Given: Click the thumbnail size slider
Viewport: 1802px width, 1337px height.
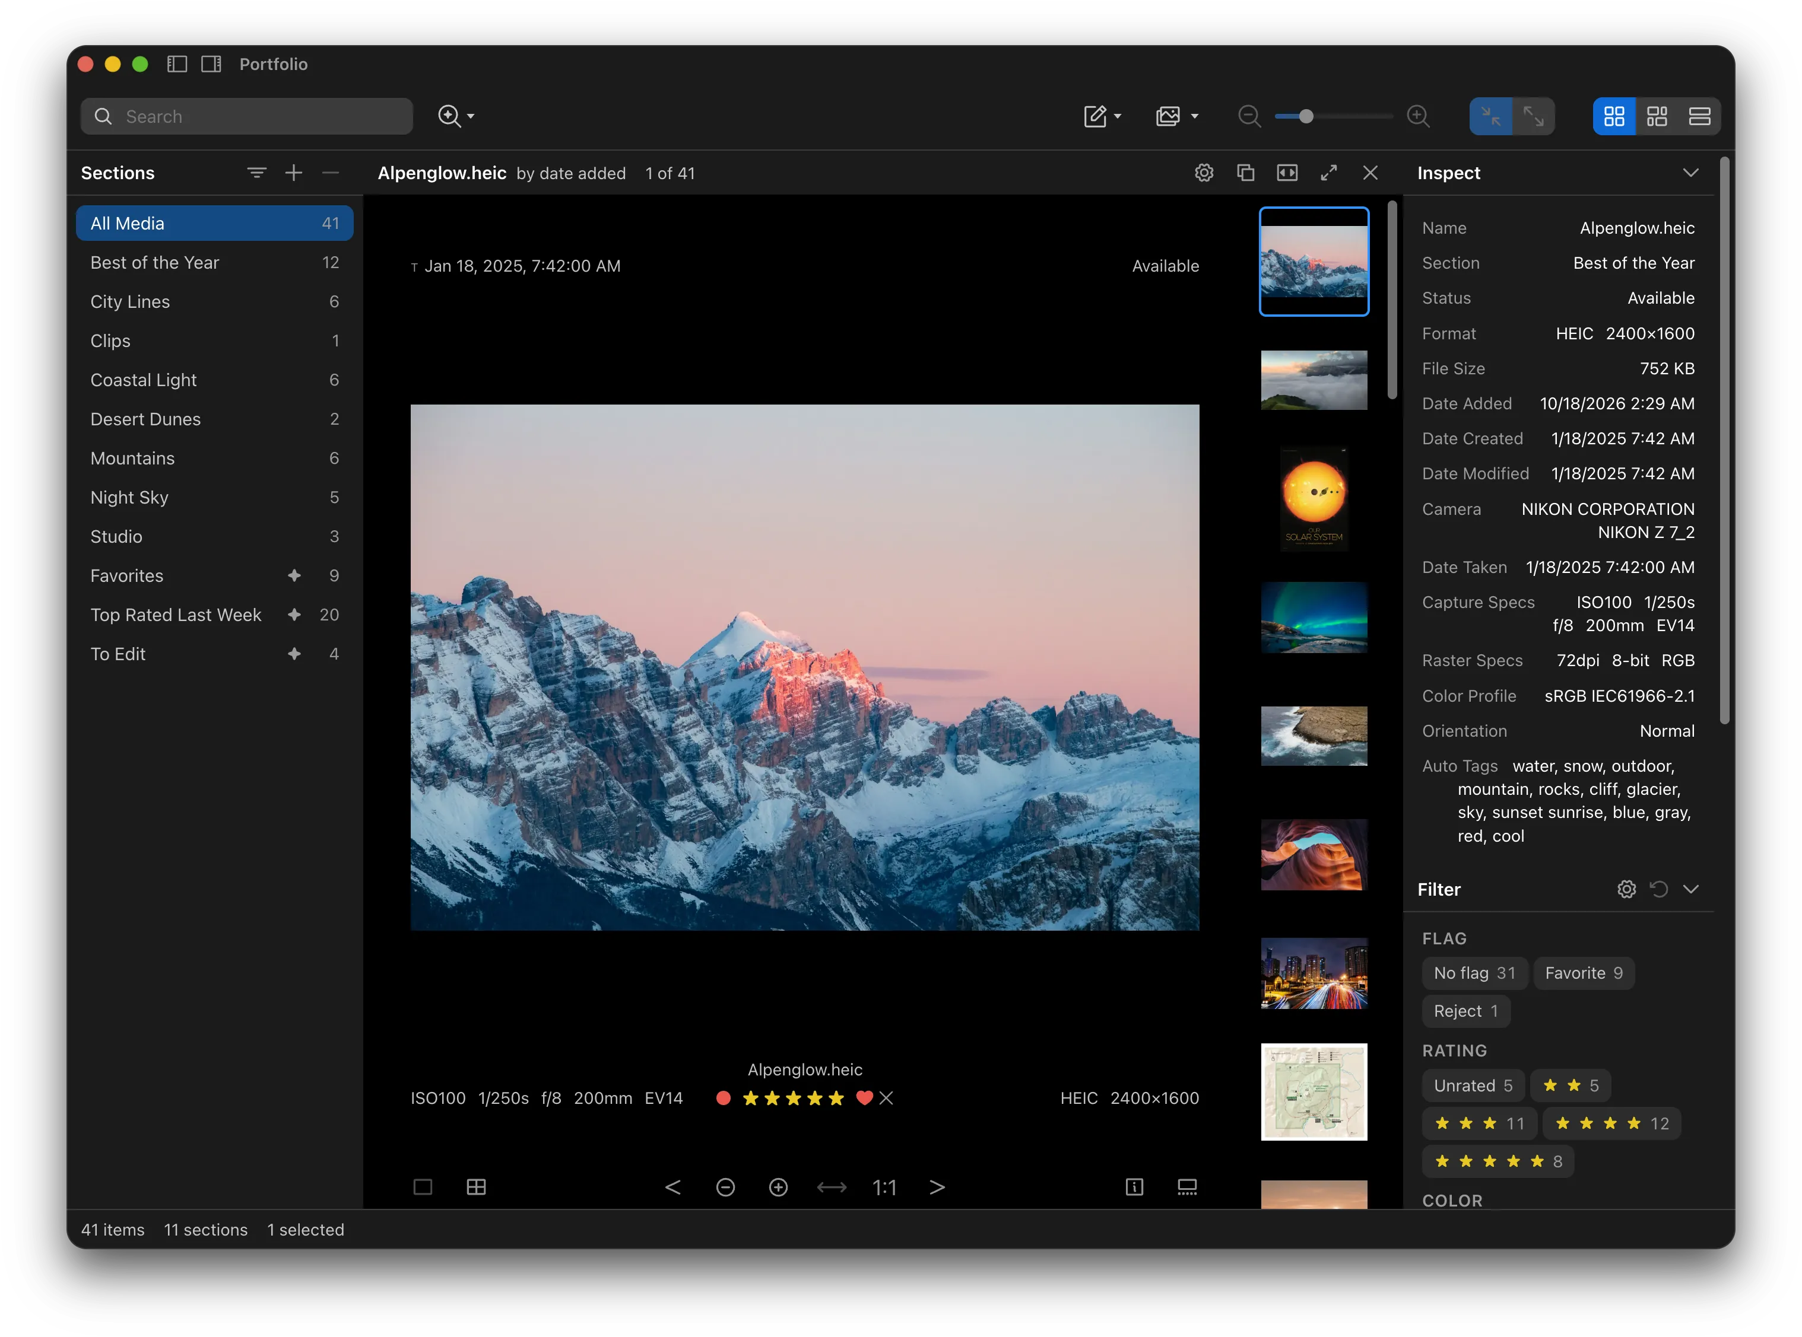Looking at the screenshot, I should coord(1333,116).
